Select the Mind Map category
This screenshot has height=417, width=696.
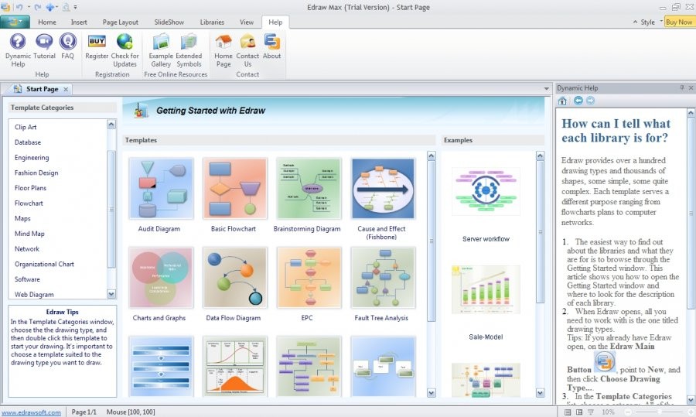(x=29, y=234)
